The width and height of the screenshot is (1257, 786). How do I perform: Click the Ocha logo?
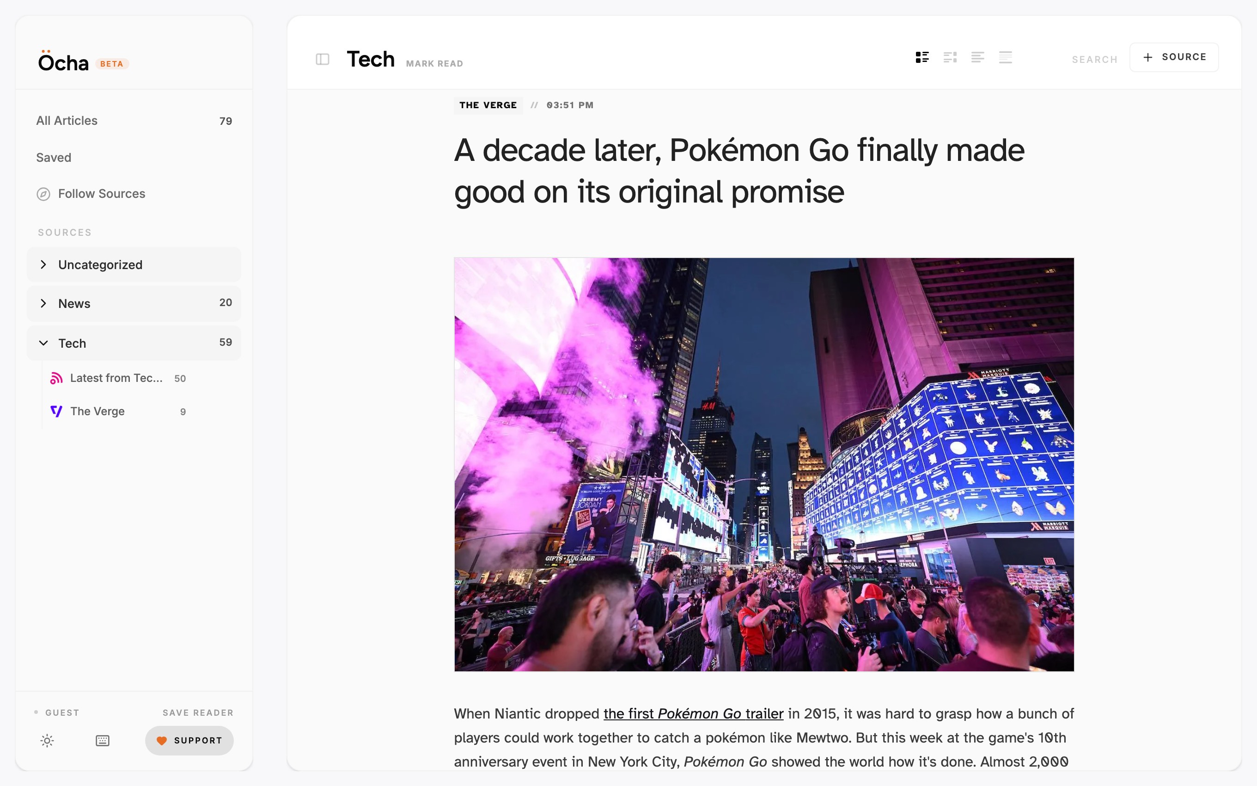coord(63,61)
